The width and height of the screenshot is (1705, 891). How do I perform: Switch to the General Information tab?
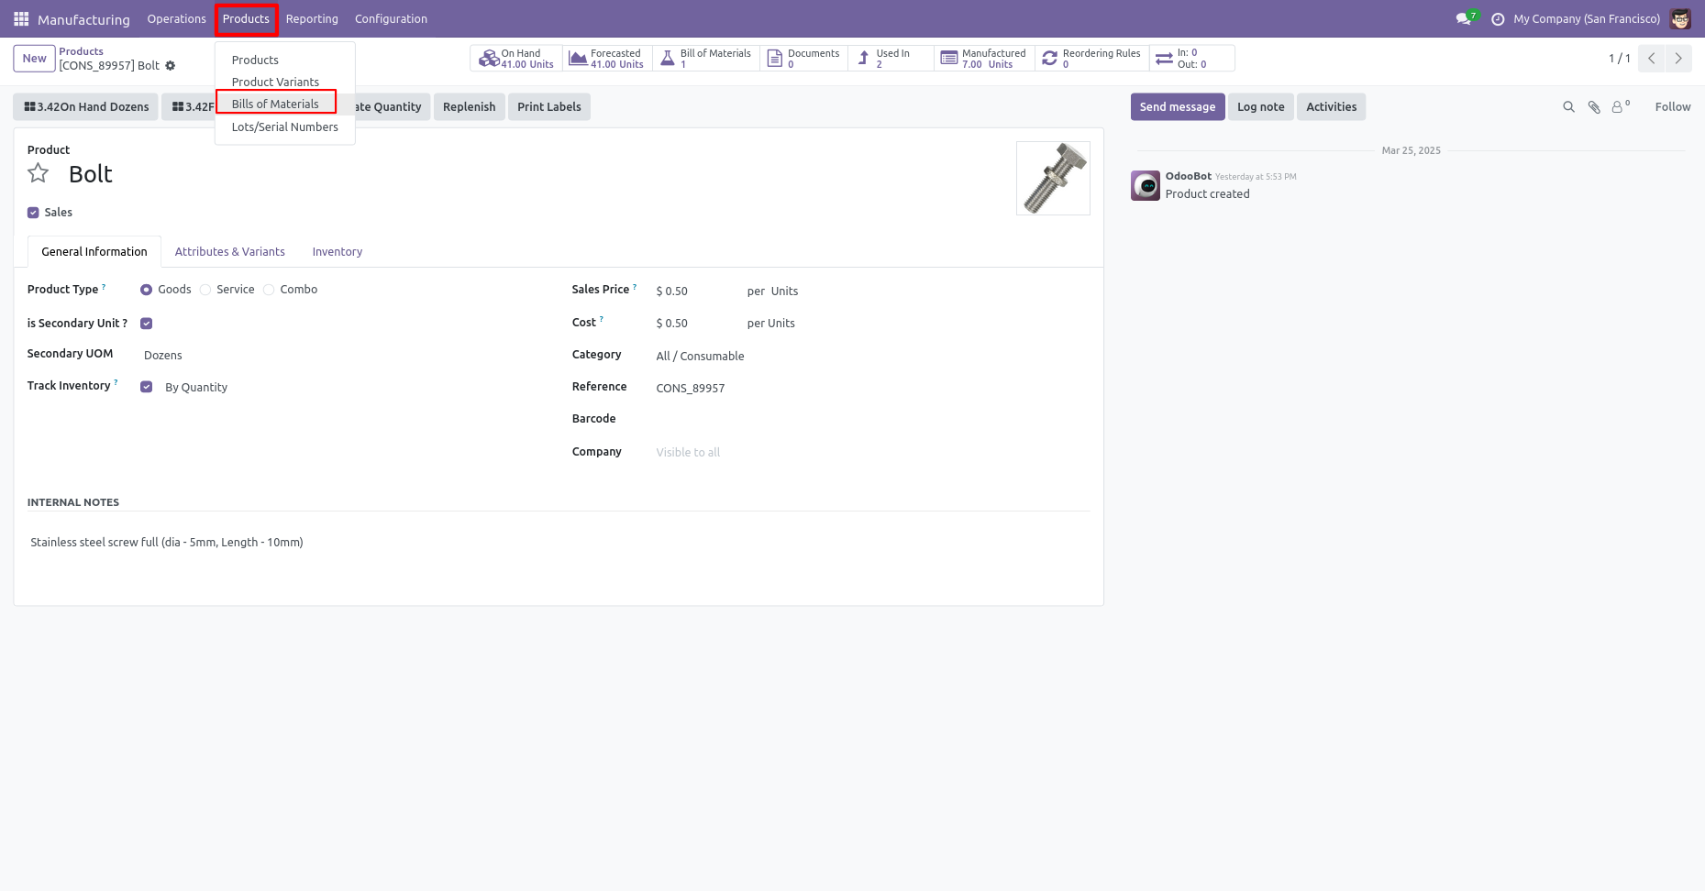point(94,251)
